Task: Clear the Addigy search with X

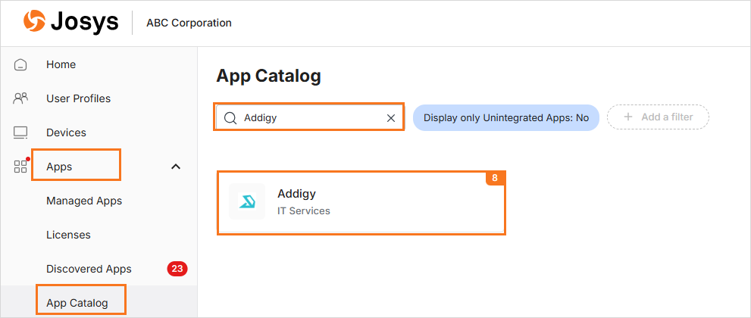Action: (x=391, y=117)
